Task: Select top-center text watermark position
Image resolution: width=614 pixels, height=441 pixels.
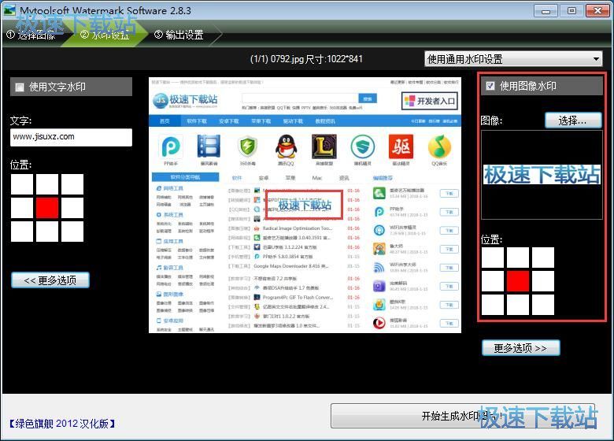Action: tap(47, 184)
